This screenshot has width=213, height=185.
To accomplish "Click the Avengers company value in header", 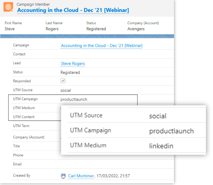I will click(x=136, y=29).
